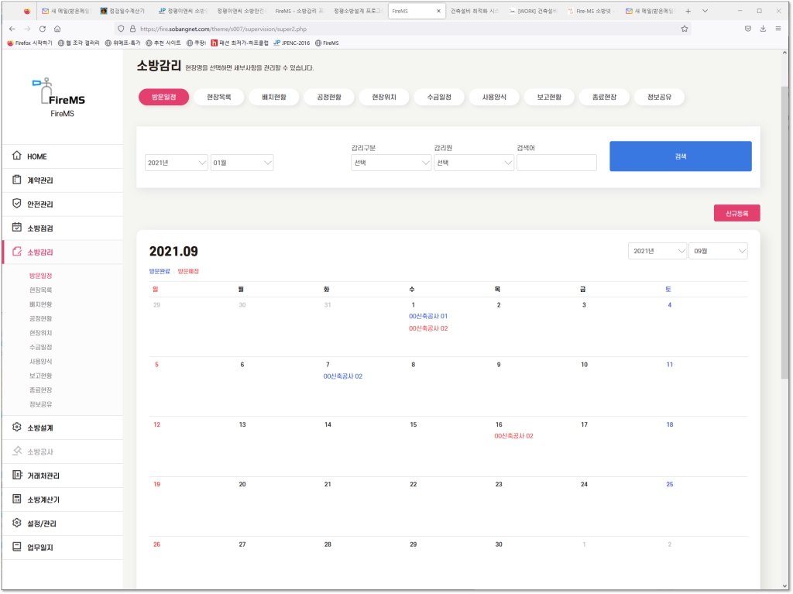Click the 소방설계 gear icon
793x594 pixels.
[x=16, y=427]
